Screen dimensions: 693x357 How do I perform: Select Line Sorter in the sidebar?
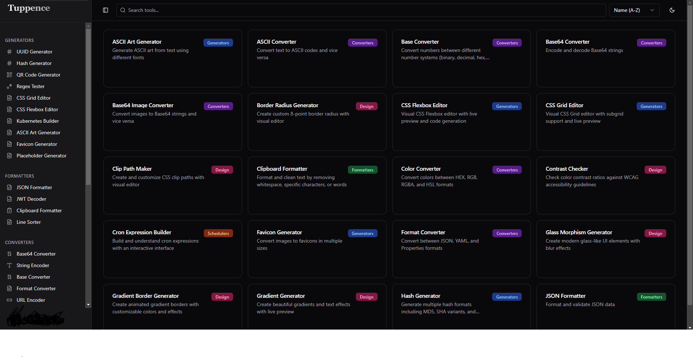(29, 222)
